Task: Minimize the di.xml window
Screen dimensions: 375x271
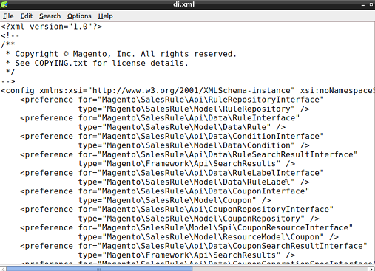Action: pyautogui.click(x=363, y=4)
